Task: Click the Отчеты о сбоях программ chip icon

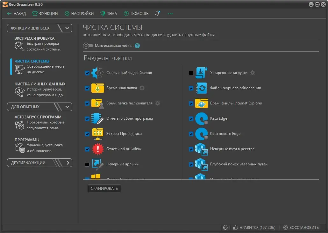Action: [x=97, y=118]
